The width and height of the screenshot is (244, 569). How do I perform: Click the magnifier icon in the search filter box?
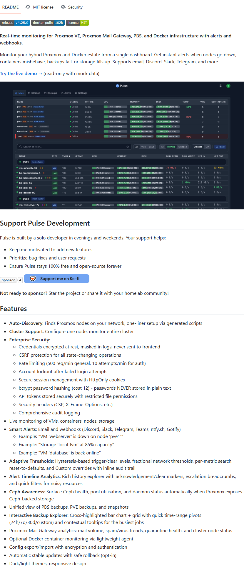click(x=21, y=147)
